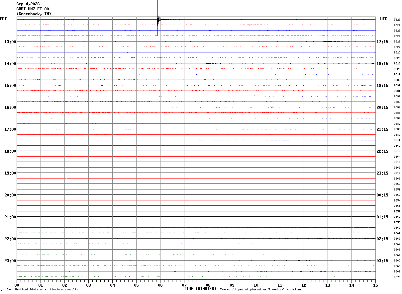This screenshot has width=402, height=294.
Task: Click the (Greenback, TN) location text
Action: 34,14
